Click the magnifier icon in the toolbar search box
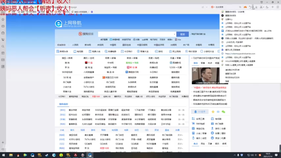 [x=240, y=7]
